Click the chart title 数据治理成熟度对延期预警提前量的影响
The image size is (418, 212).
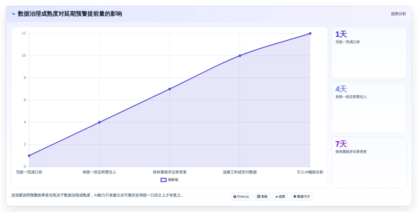point(70,14)
